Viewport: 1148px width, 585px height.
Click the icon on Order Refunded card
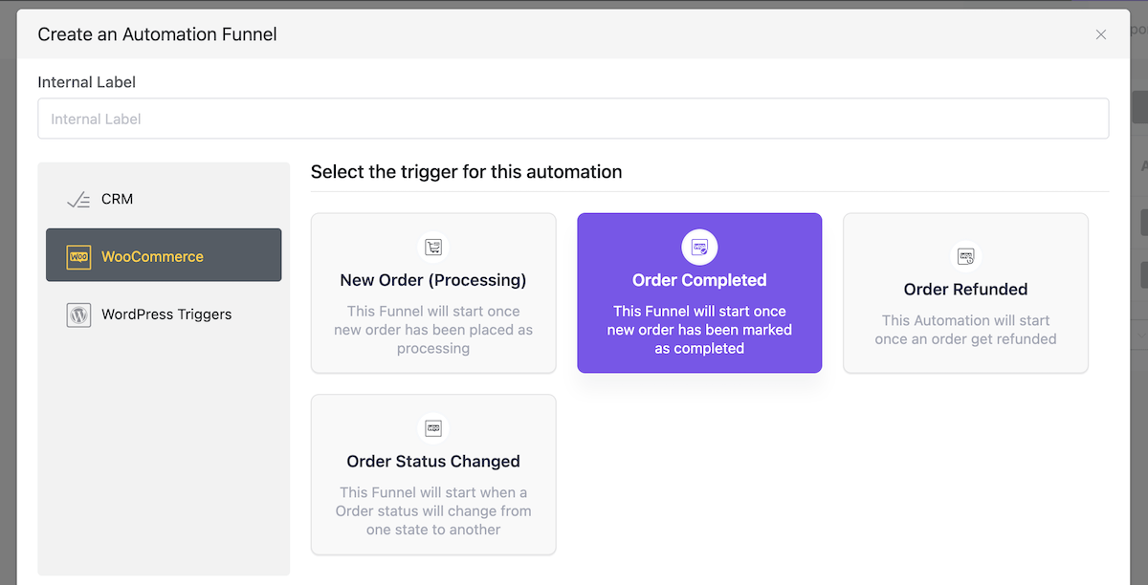click(x=965, y=256)
